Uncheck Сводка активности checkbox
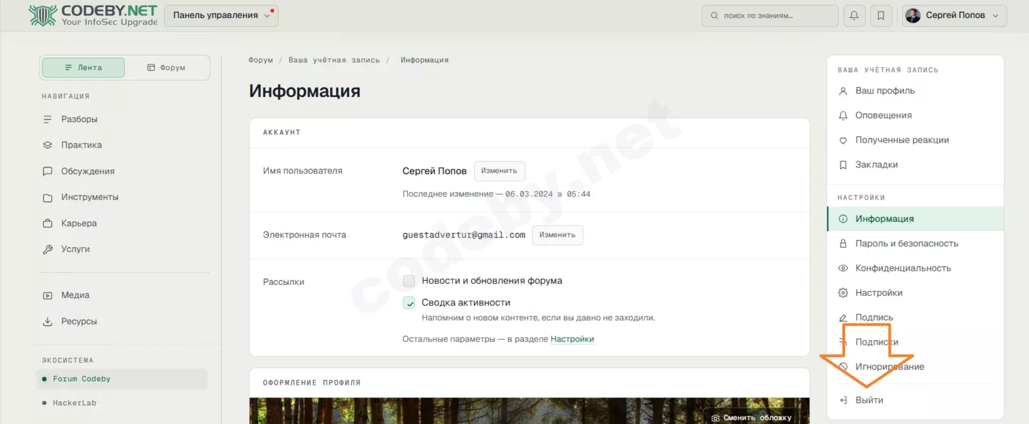This screenshot has width=1029, height=424. [408, 303]
